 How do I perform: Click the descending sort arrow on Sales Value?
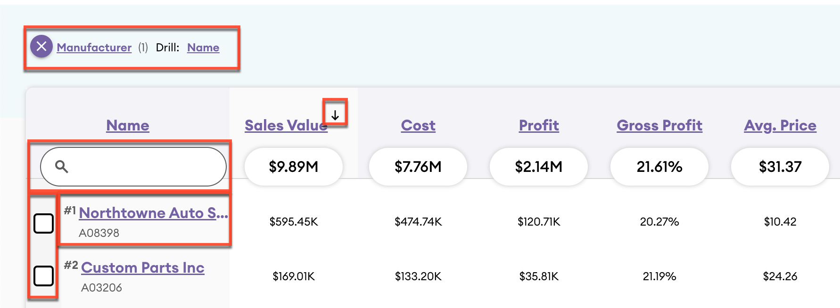[335, 115]
